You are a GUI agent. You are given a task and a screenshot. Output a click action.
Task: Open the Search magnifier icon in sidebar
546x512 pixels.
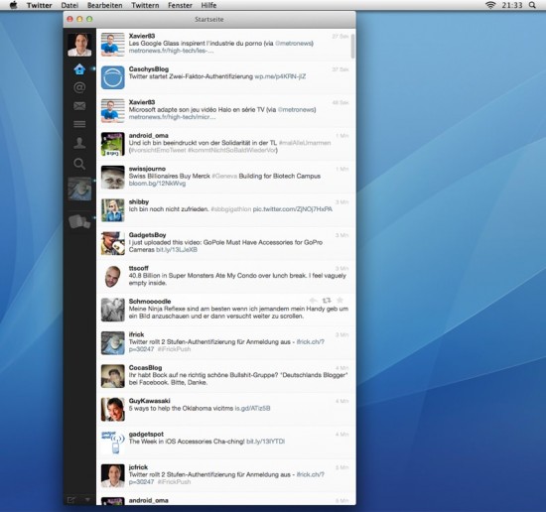click(x=79, y=164)
